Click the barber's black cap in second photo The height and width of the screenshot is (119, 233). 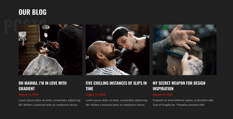pos(120,33)
